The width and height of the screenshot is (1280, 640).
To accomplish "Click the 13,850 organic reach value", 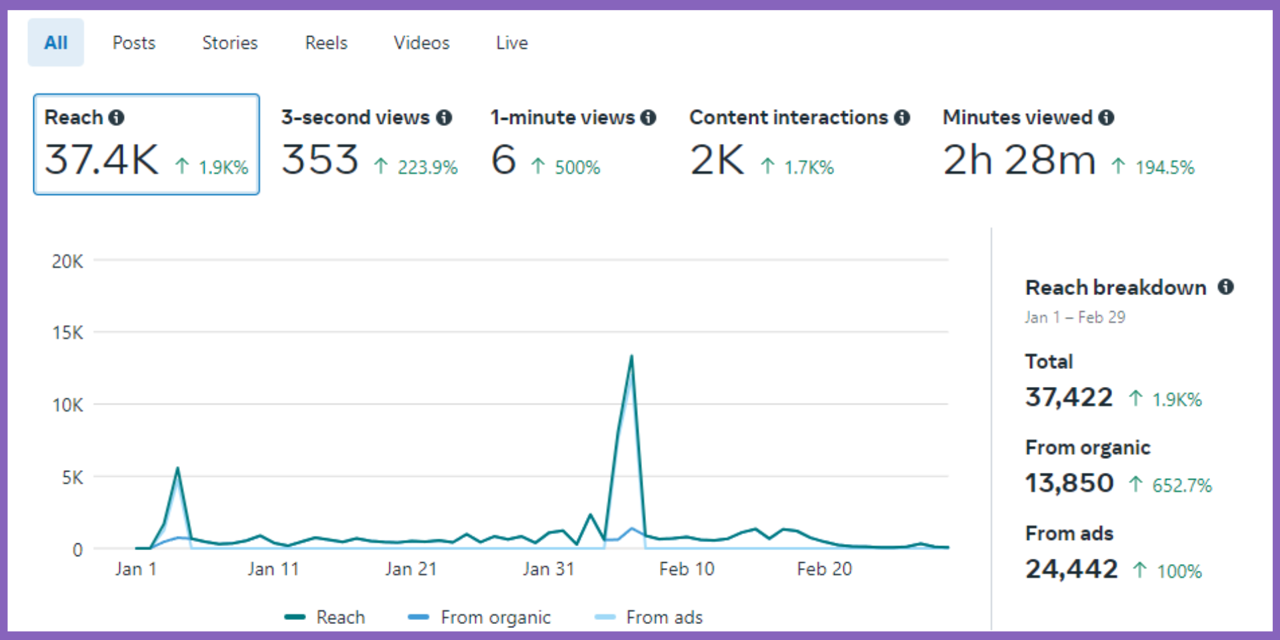I will (1069, 483).
